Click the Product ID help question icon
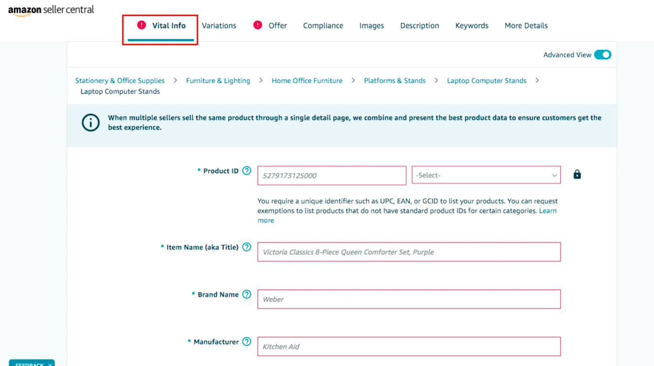Screen dimensions: 654x366 [247, 171]
